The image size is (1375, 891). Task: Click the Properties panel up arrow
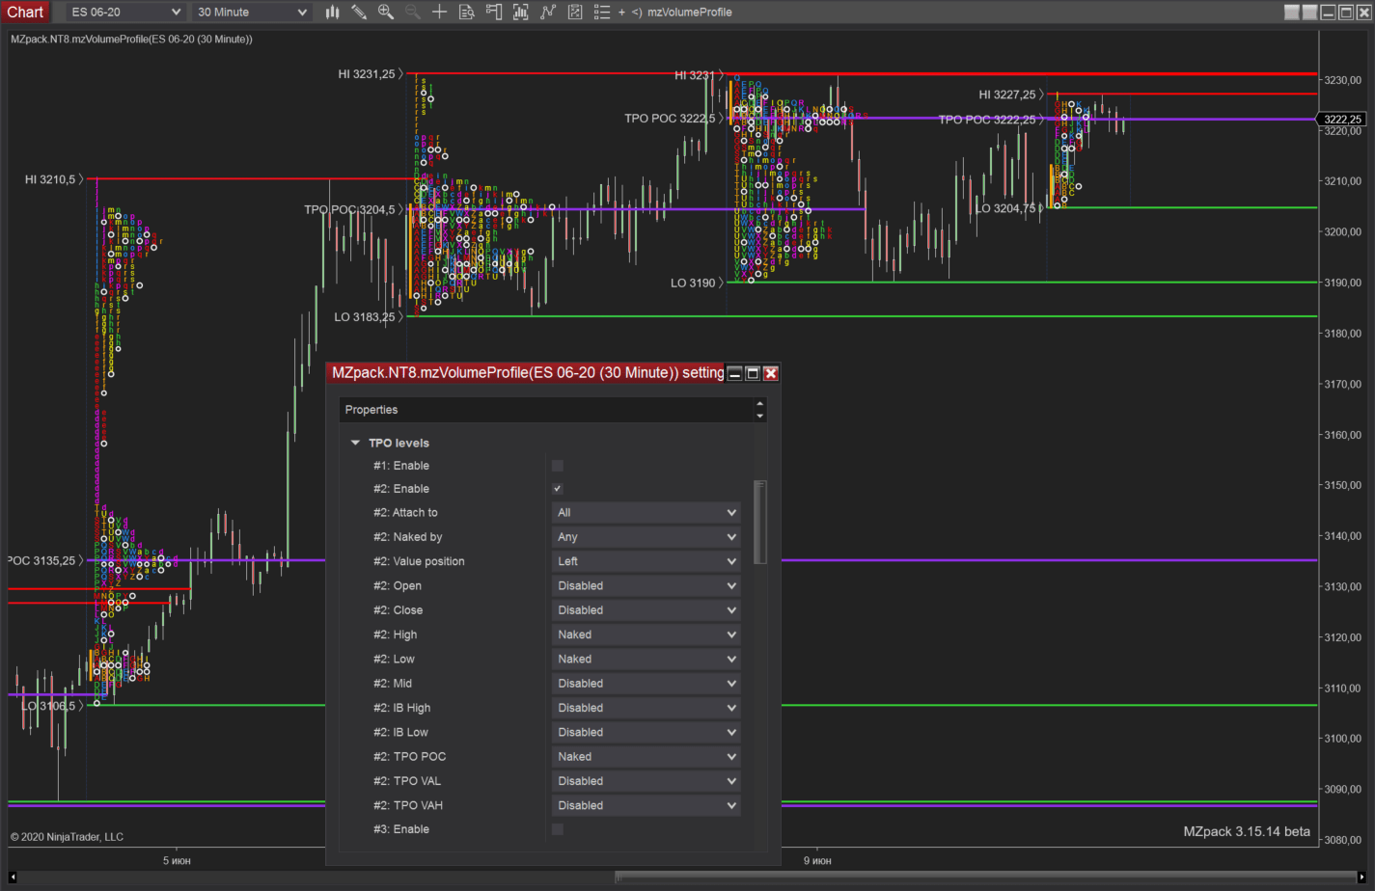pyautogui.click(x=760, y=404)
